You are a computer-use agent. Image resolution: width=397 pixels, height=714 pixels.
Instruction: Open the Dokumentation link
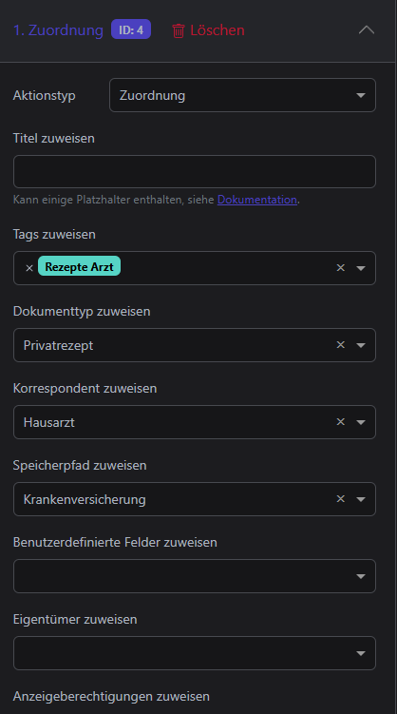click(257, 200)
